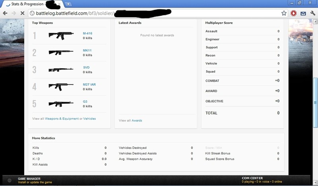View all Weapons & Equipment
This screenshot has height=186, width=318.
pos(62,119)
